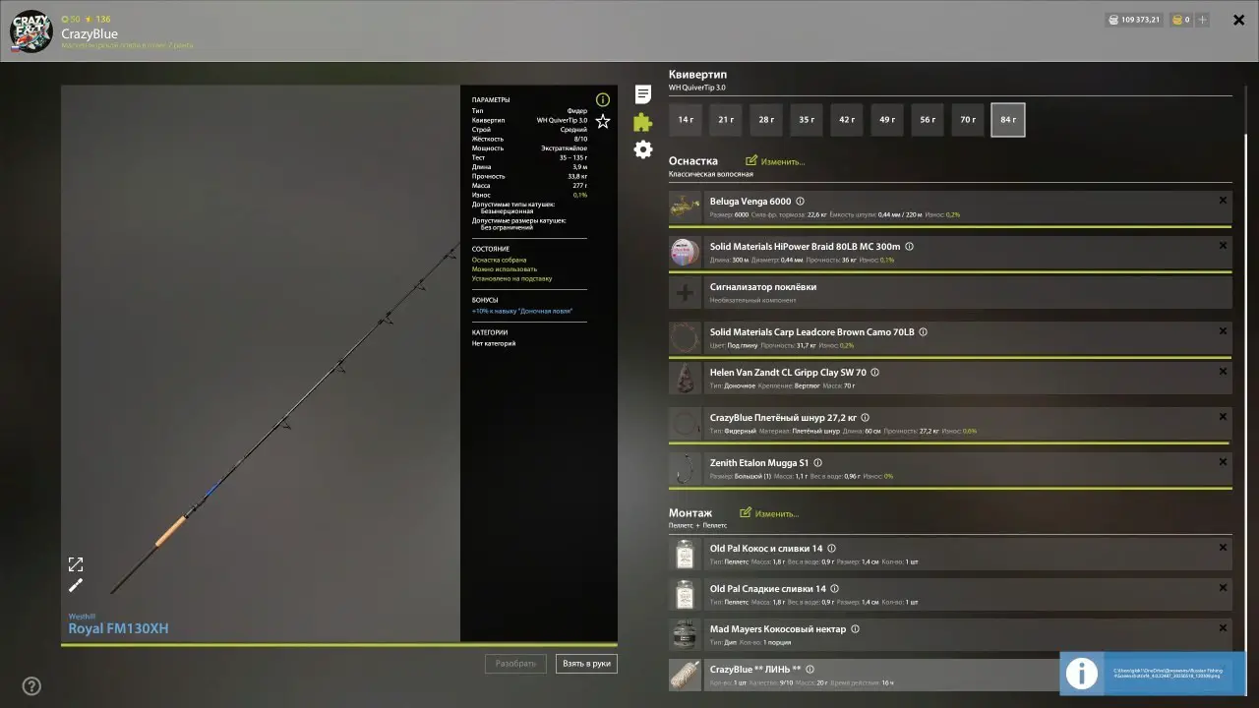Open the rod info icon beside ПАРАМЕТРЫ

[603, 99]
